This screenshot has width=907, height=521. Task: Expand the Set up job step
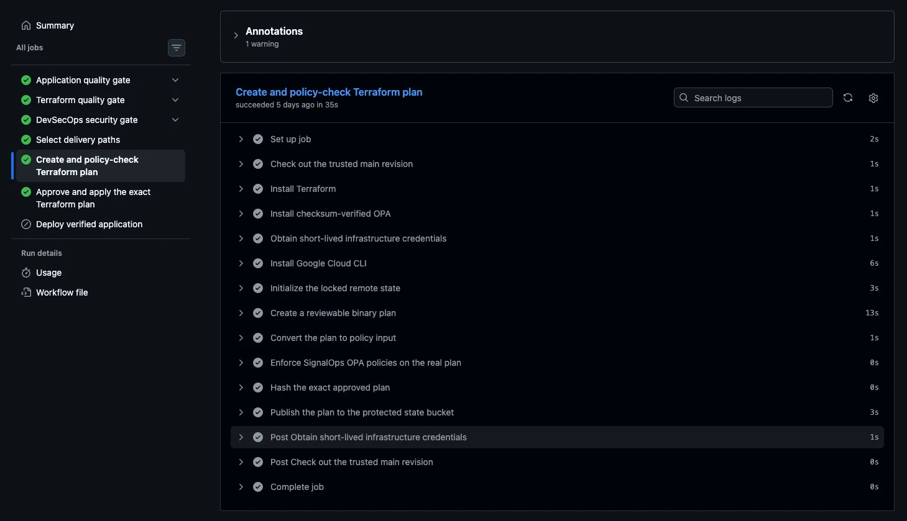click(241, 139)
